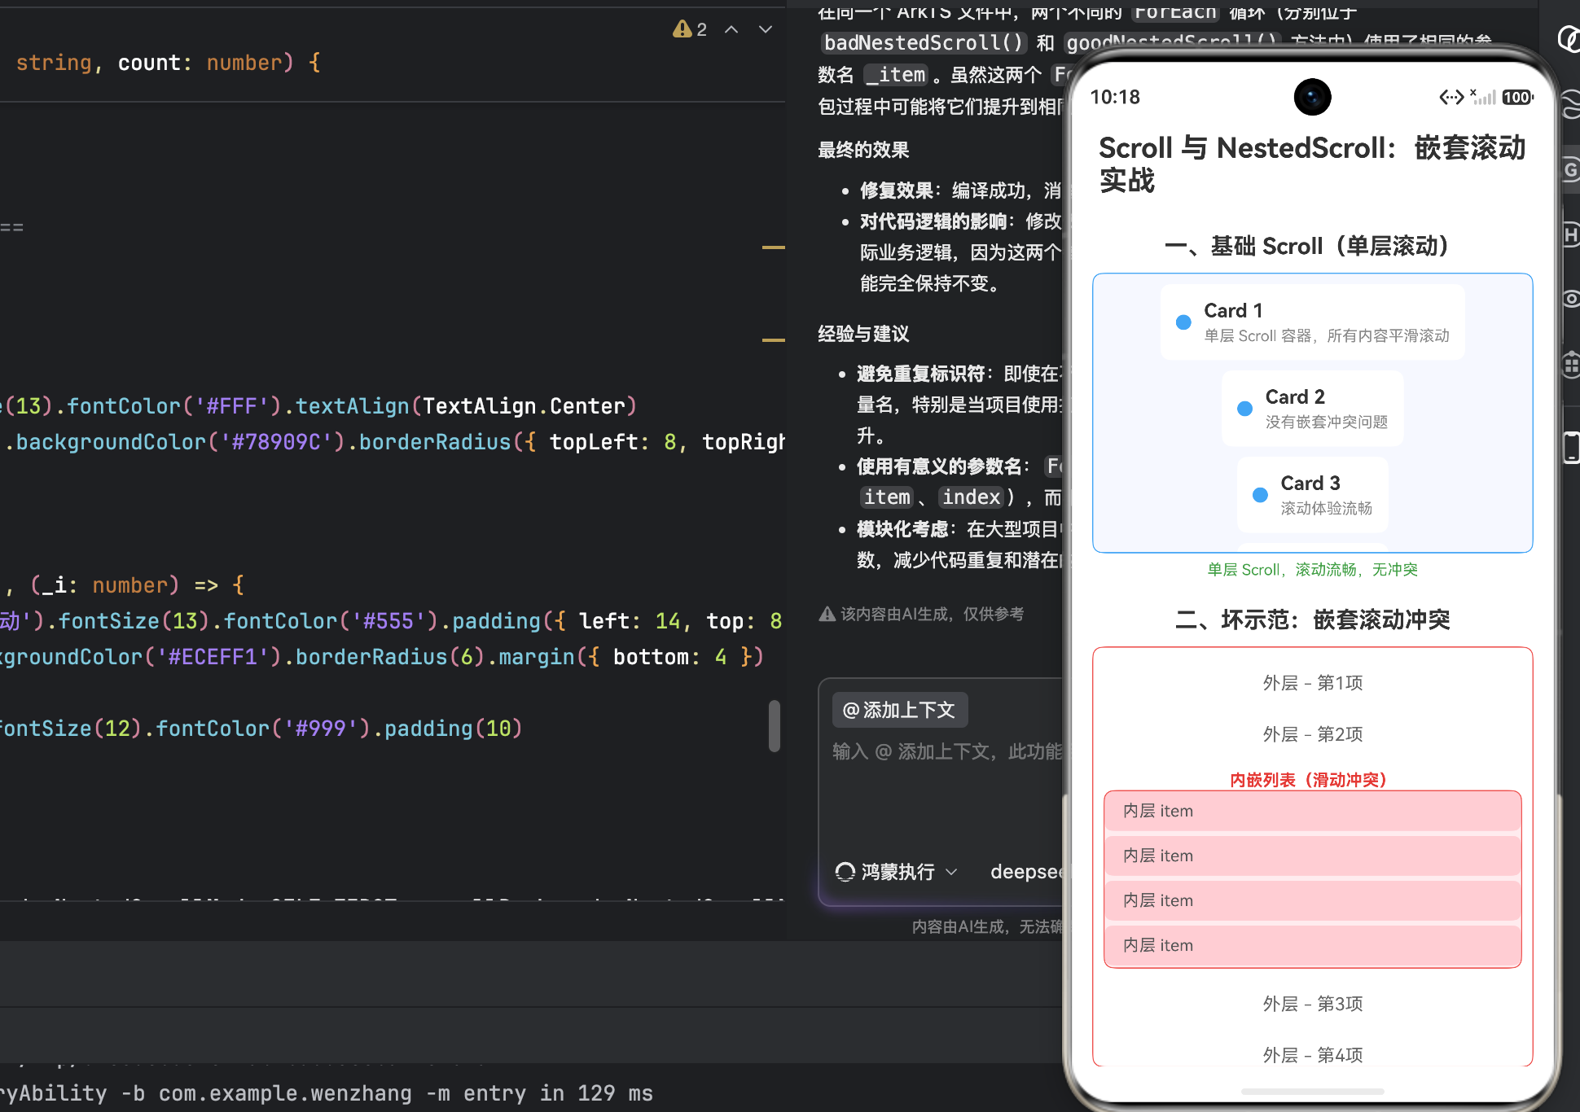
Task: Click the 内嵌列表（滑动冲突）red label
Action: coord(1308,780)
